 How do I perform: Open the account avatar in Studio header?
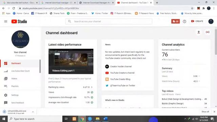click(211, 21)
